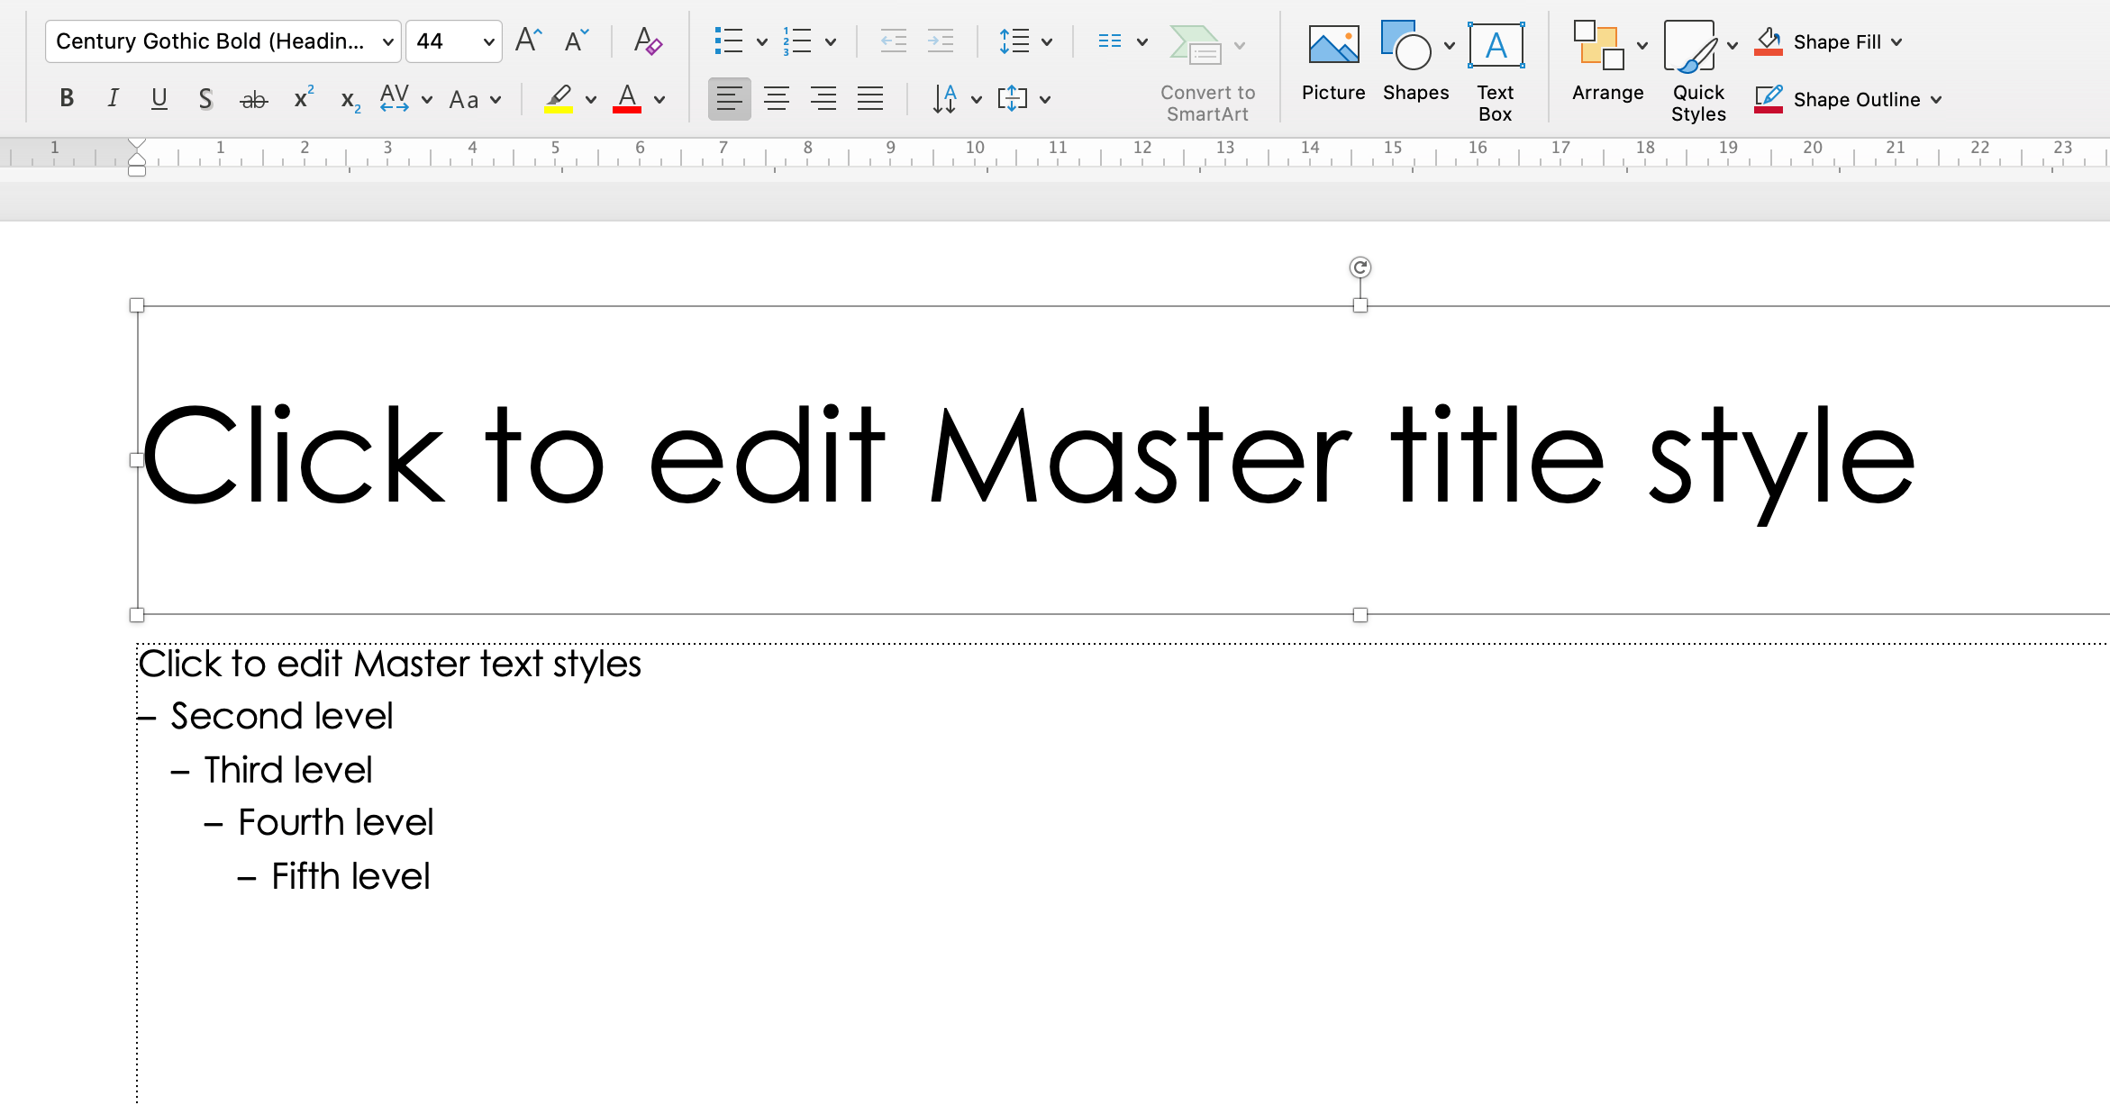Open the Shape Outline menu

(1936, 99)
